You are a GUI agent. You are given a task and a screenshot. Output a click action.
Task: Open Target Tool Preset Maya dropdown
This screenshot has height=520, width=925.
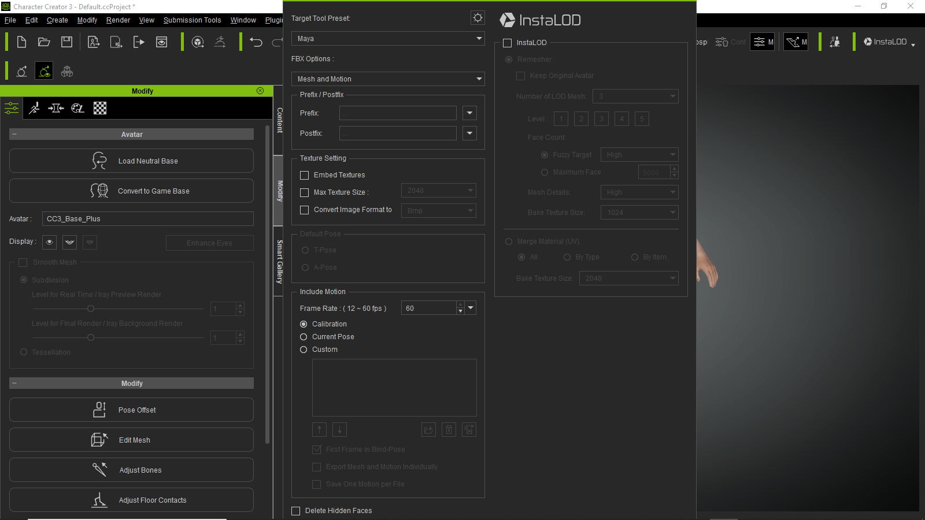[388, 39]
